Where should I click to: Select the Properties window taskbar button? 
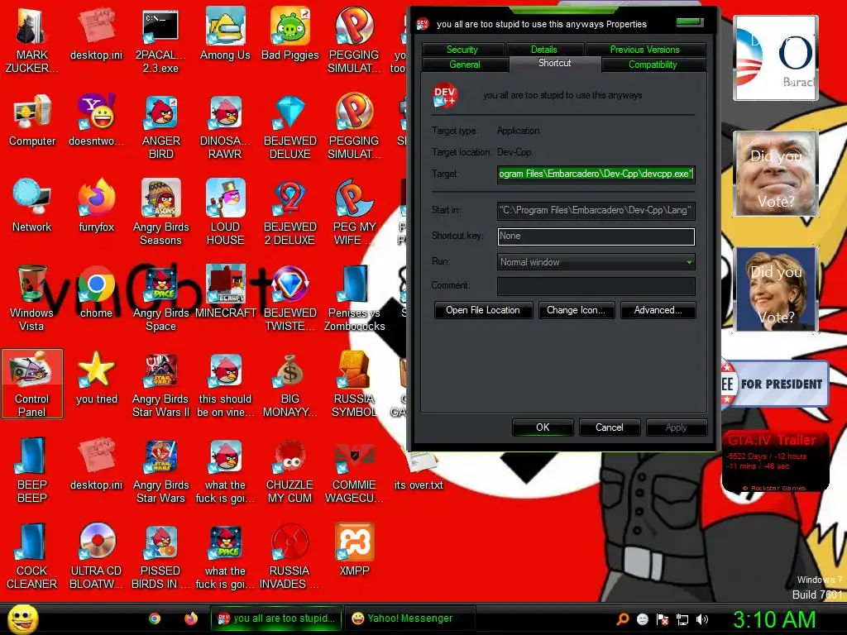coord(276,618)
